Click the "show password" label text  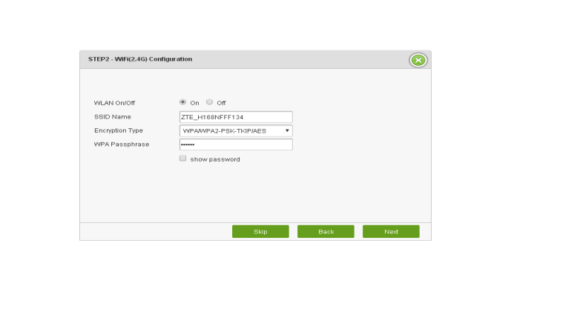pos(215,159)
